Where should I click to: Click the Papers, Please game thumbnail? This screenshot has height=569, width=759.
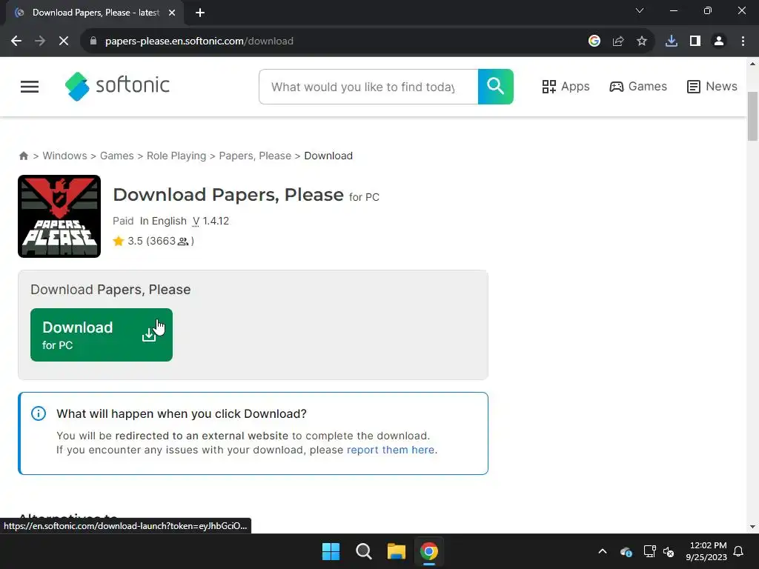point(59,216)
